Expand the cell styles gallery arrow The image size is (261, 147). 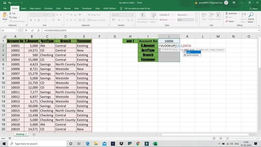pos(196,21)
